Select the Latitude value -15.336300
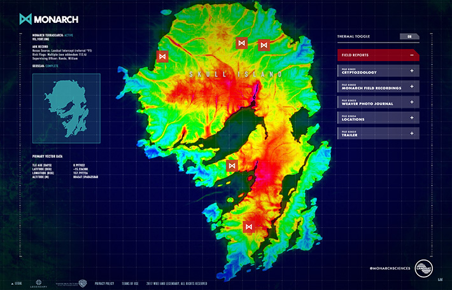Image resolution: width=452 pixels, height=290 pixels. 80,169
